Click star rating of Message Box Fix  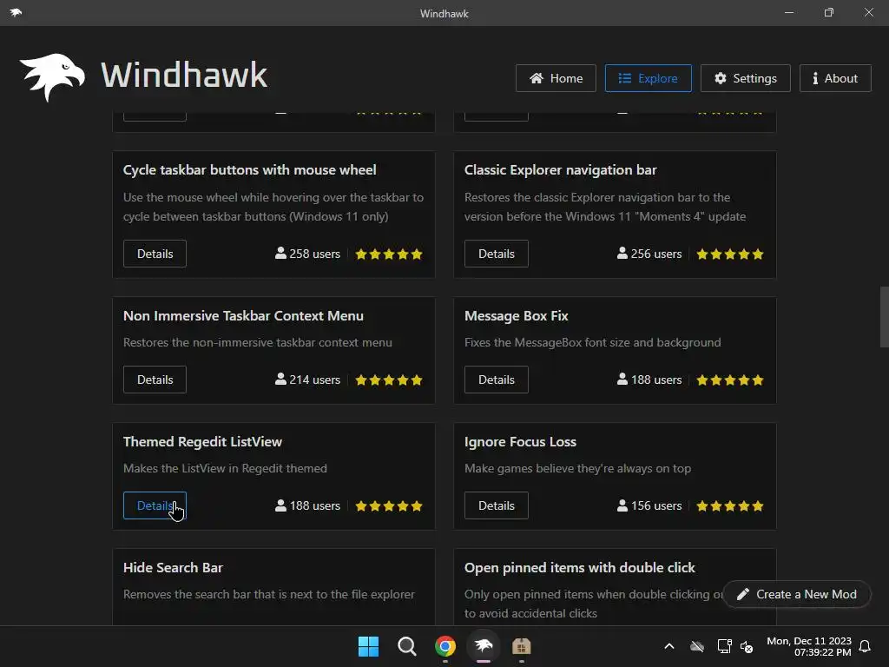[x=730, y=380]
